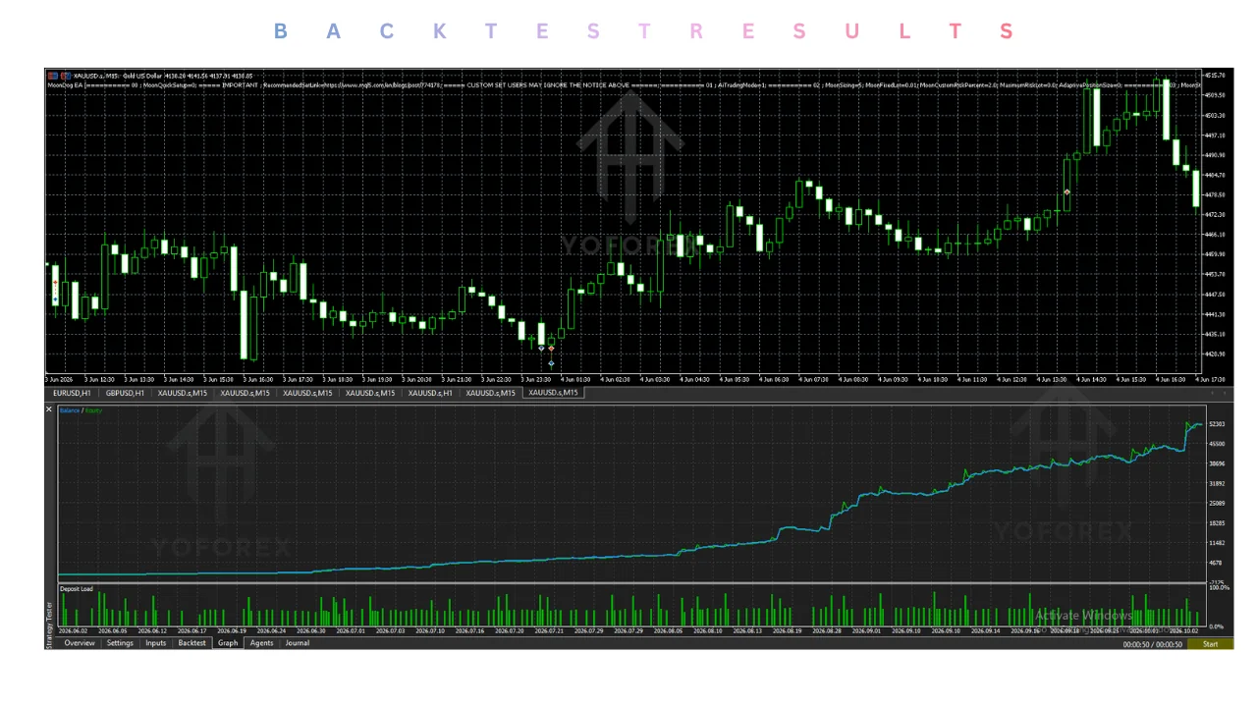Image resolution: width=1257 pixels, height=707 pixels.
Task: Click the 100.0% deposit load axis label
Action: click(1220, 587)
